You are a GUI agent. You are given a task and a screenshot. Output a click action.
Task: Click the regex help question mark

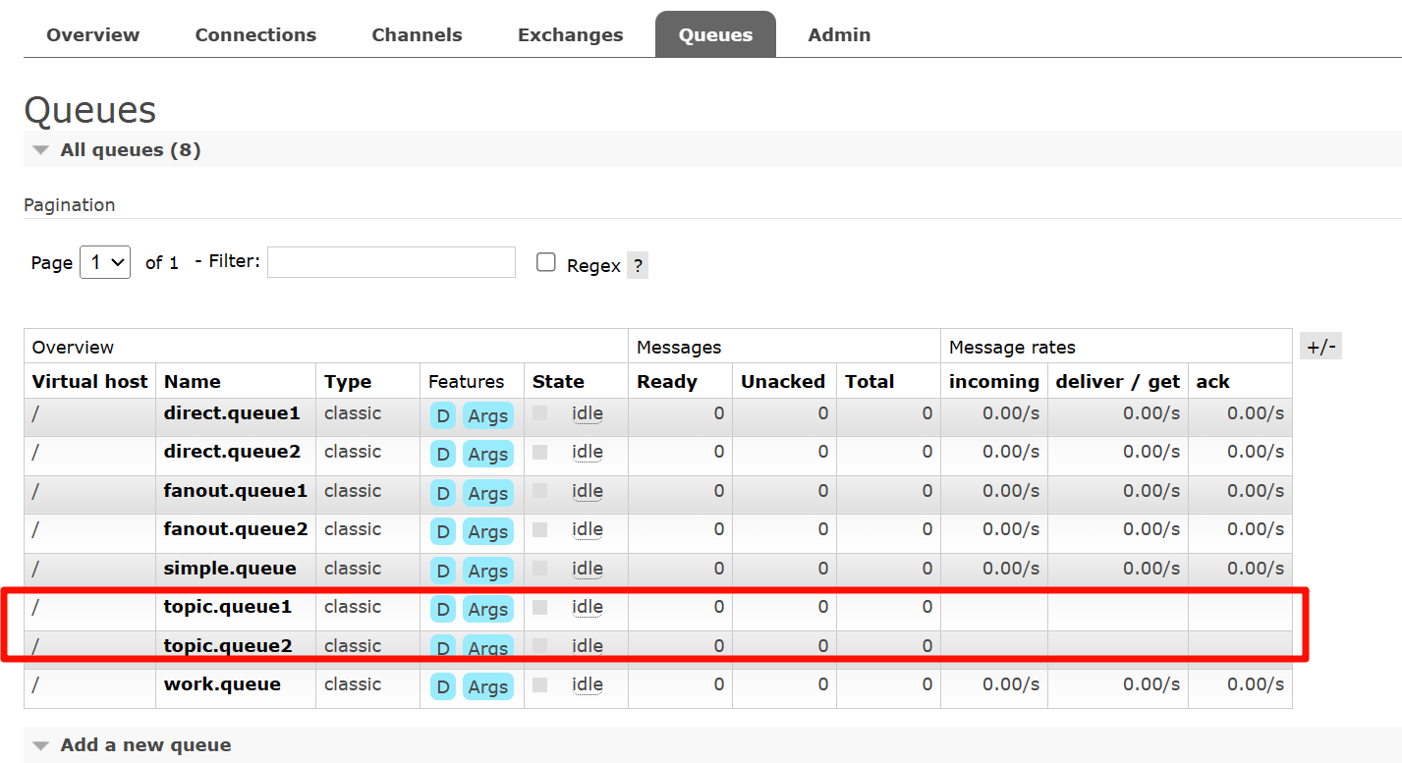[638, 265]
